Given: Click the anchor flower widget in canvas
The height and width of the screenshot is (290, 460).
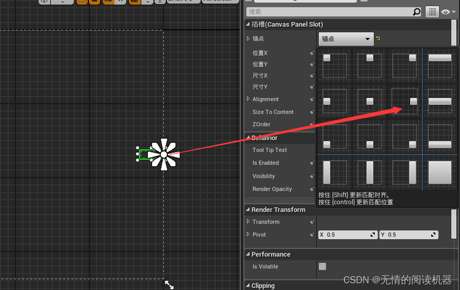Looking at the screenshot, I should [x=164, y=154].
